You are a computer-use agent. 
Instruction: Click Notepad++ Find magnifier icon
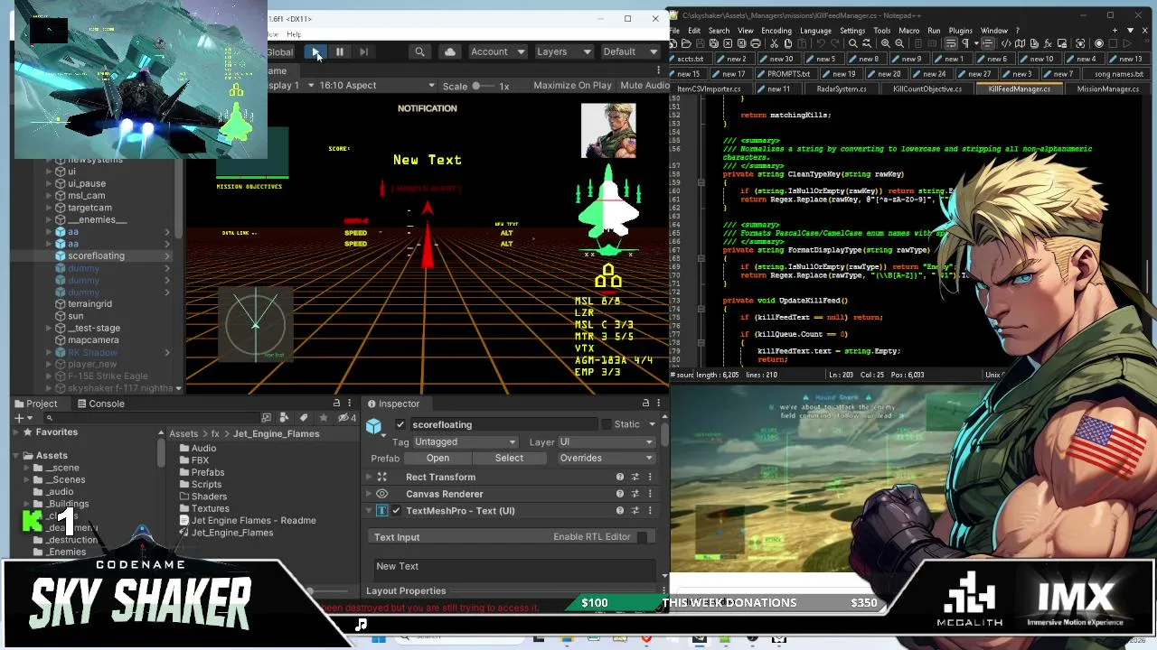852,43
